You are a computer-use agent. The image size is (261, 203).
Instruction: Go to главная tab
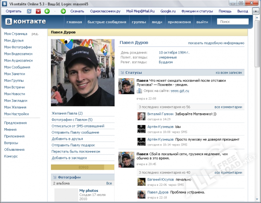pos(74,22)
